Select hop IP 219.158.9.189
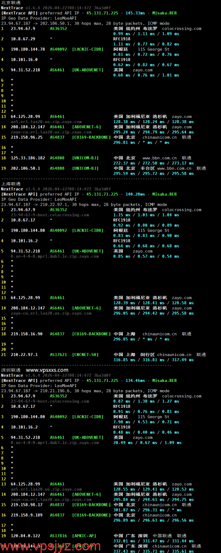Image resolution: width=221 pixels, height=553 pixels. click(27, 515)
